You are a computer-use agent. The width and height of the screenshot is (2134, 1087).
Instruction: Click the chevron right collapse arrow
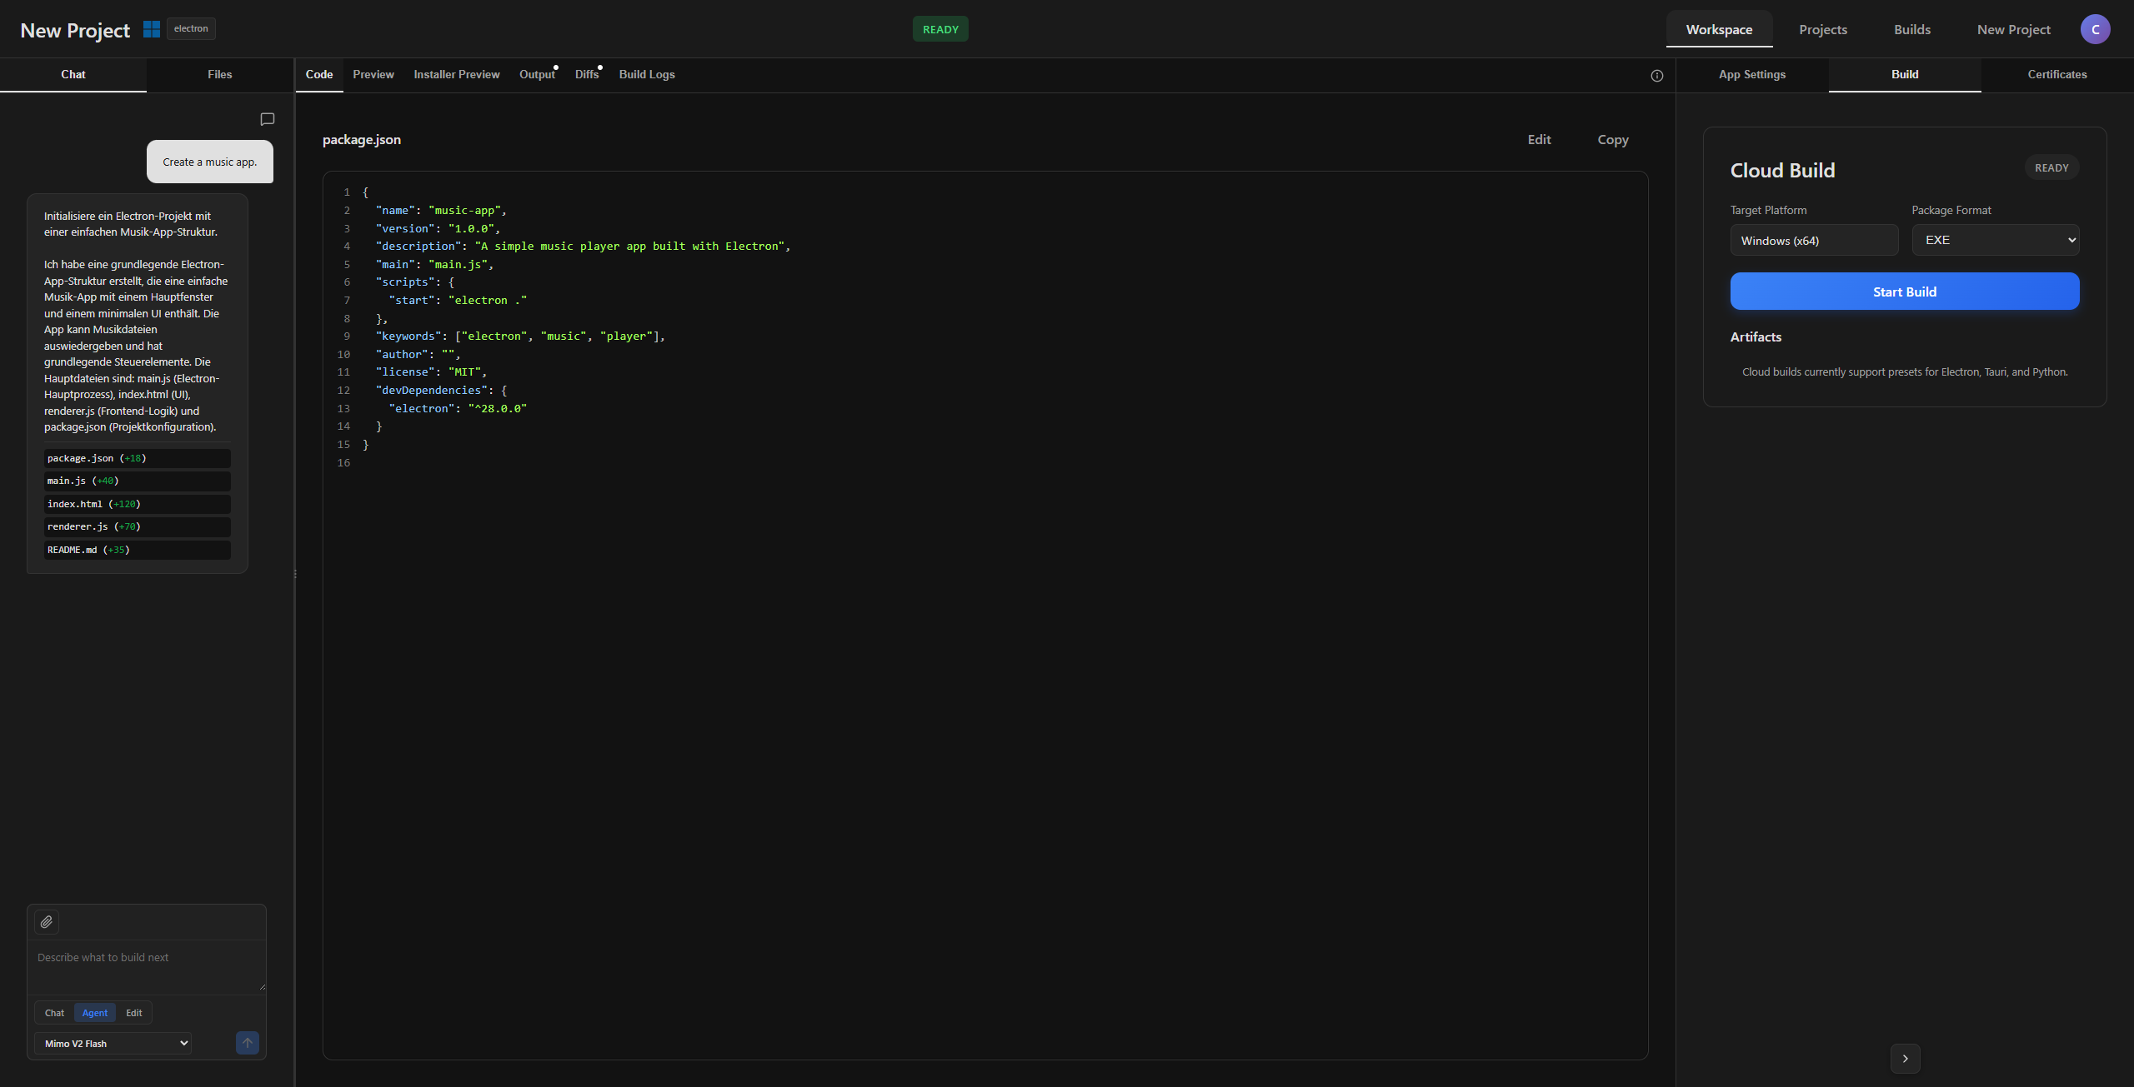click(x=1905, y=1059)
